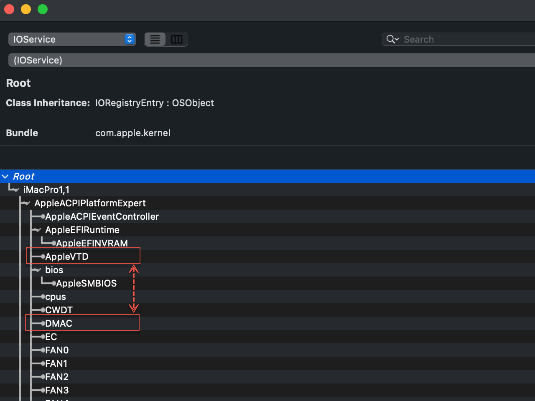535x401 pixels.
Task: Select the CWDT entry
Action: point(59,310)
